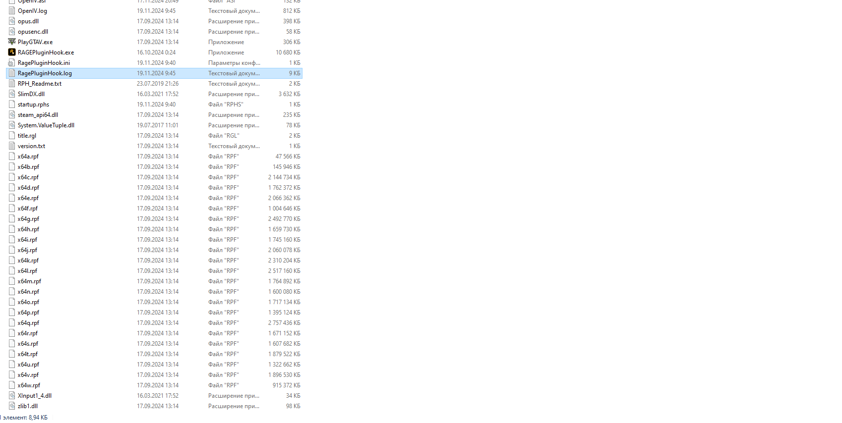
Task: Click the 2 757 436 КБ size value
Action: pyautogui.click(x=284, y=323)
